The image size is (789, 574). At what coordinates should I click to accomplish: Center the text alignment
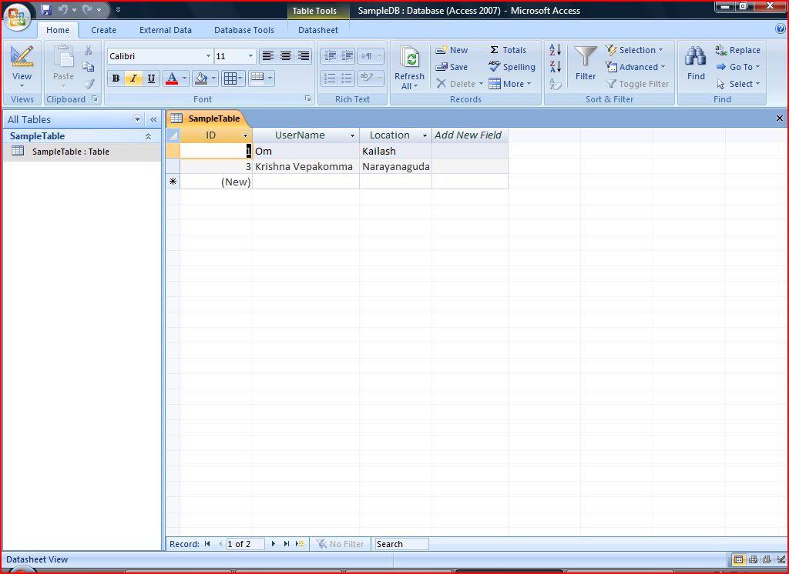pyautogui.click(x=285, y=56)
